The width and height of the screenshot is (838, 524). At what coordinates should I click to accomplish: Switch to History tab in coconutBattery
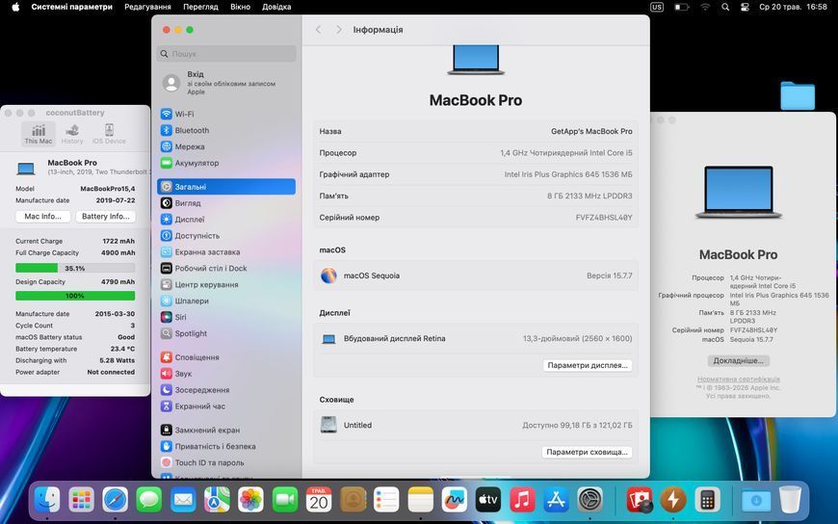coord(72,134)
